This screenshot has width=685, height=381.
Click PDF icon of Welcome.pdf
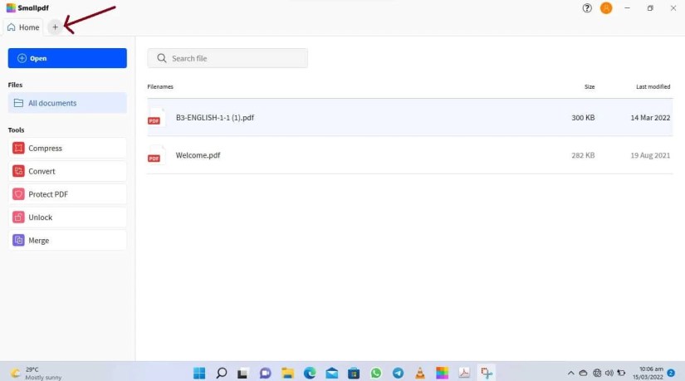pyautogui.click(x=156, y=155)
